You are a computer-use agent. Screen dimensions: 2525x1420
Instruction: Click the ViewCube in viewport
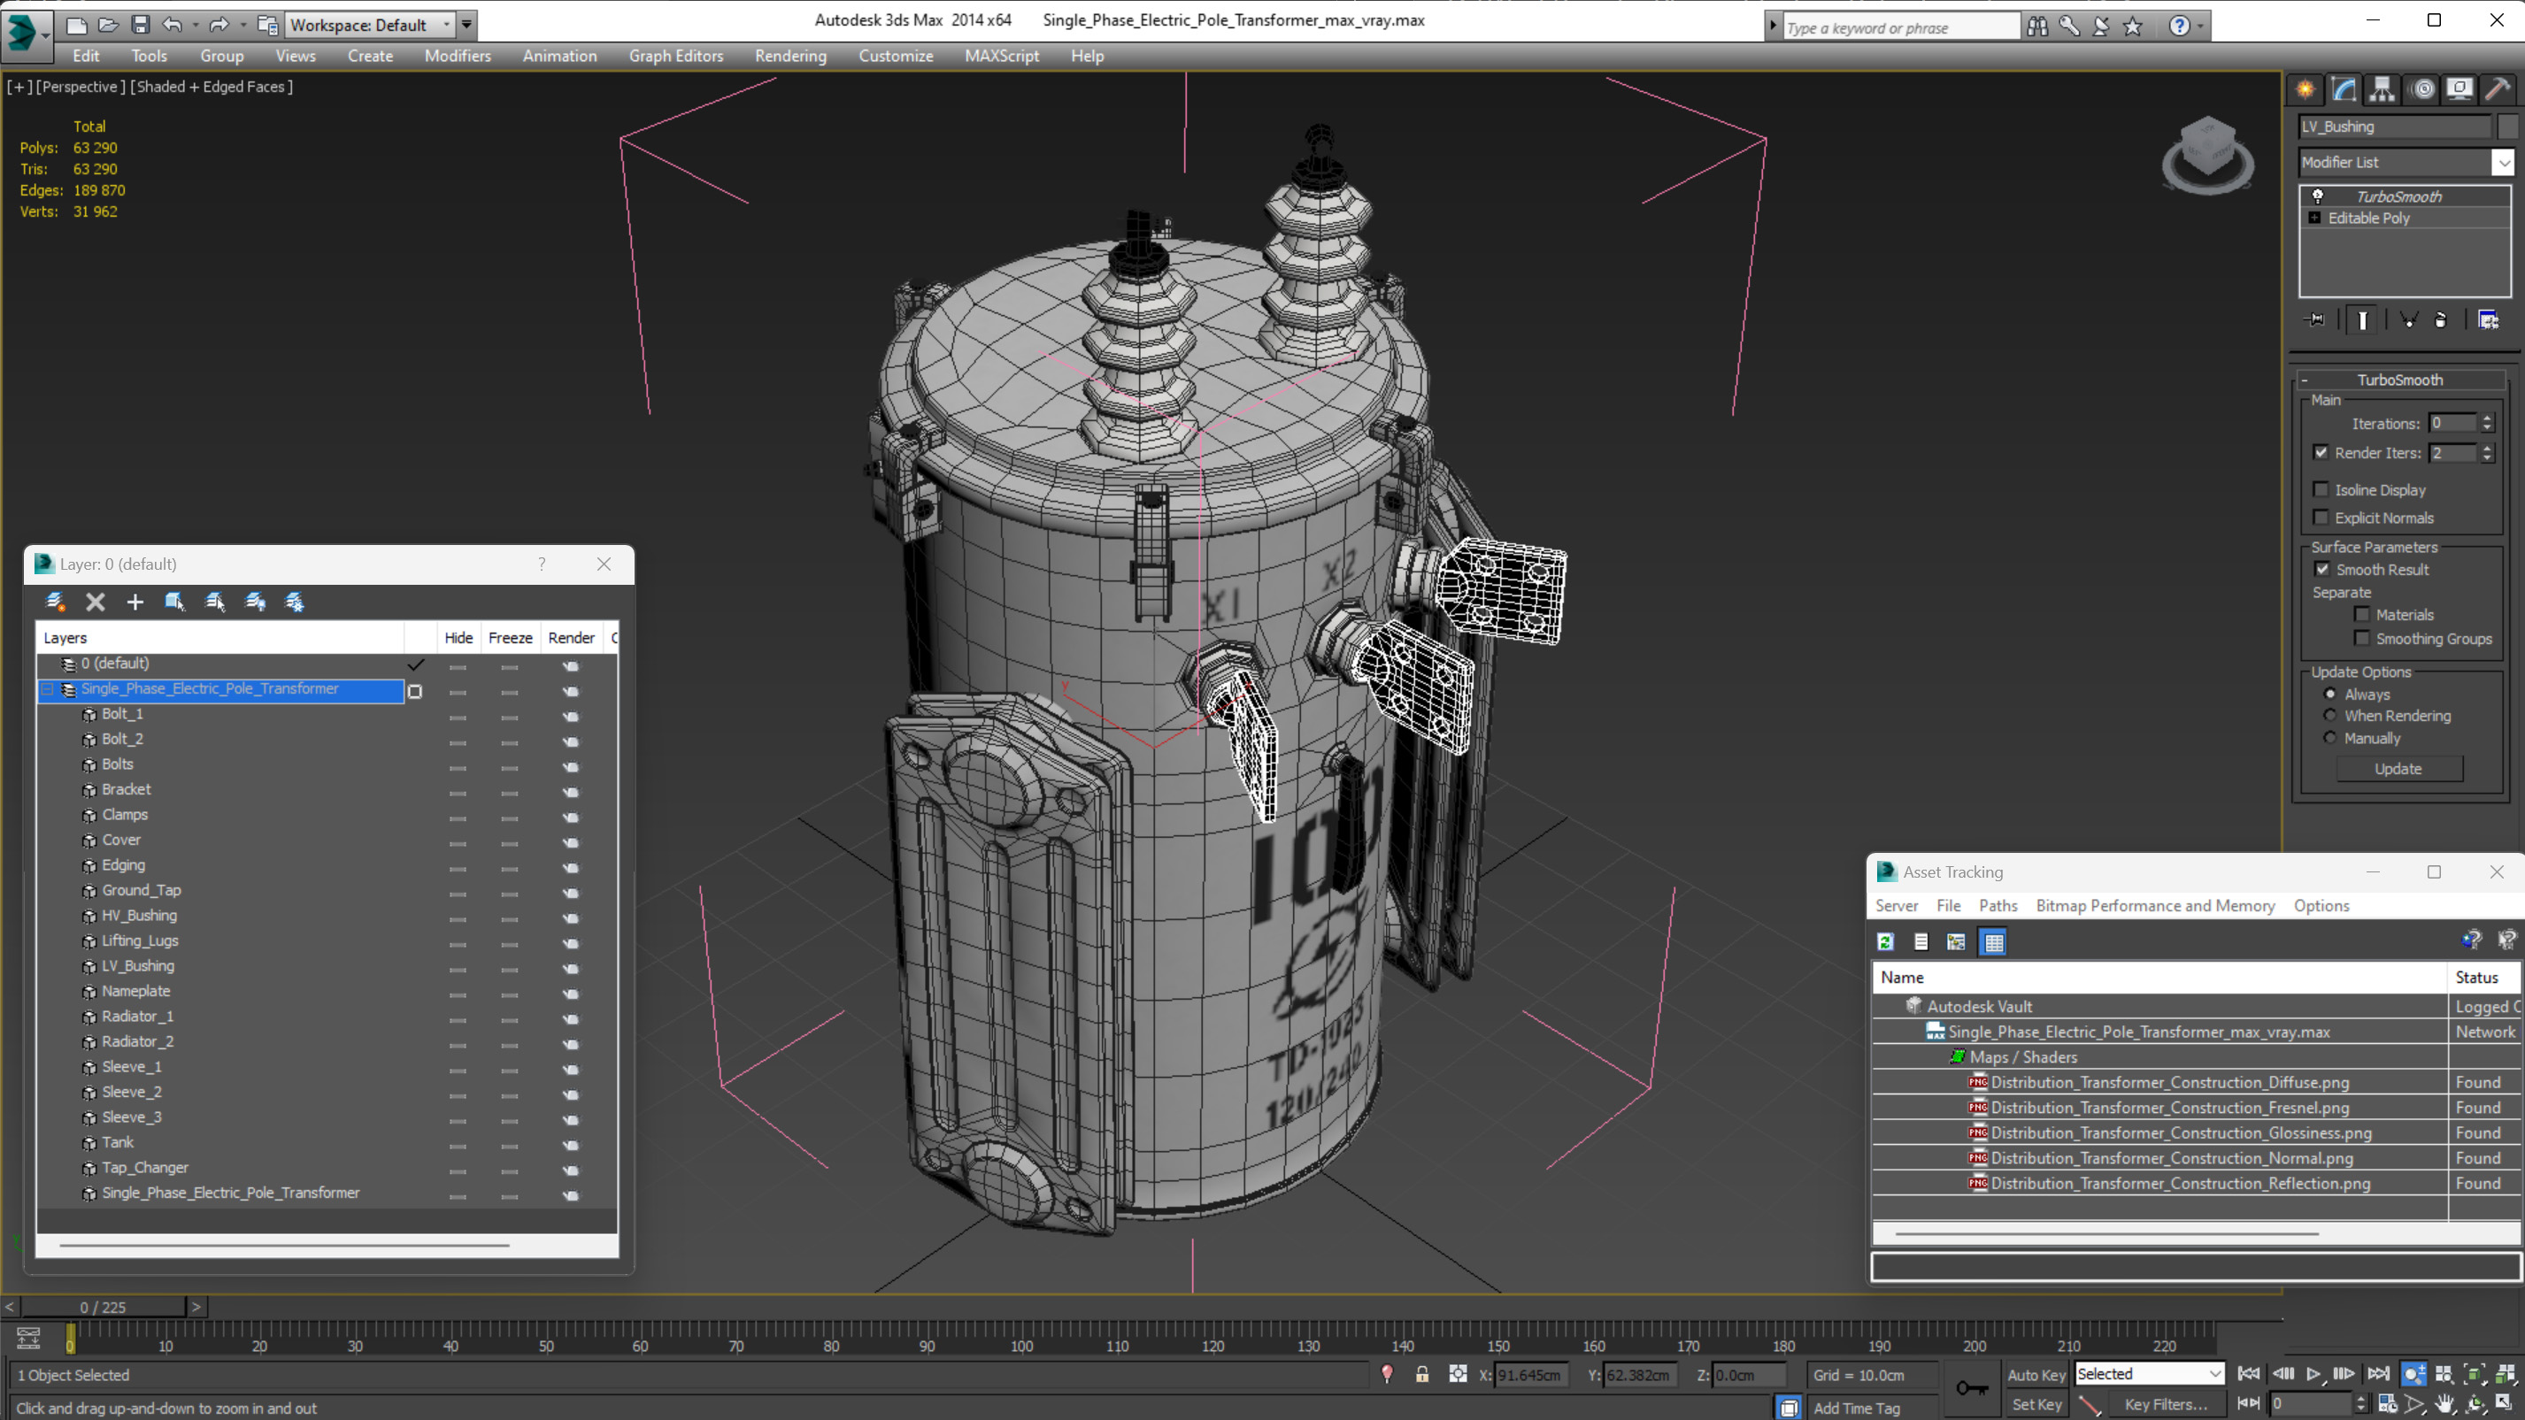[x=2207, y=155]
